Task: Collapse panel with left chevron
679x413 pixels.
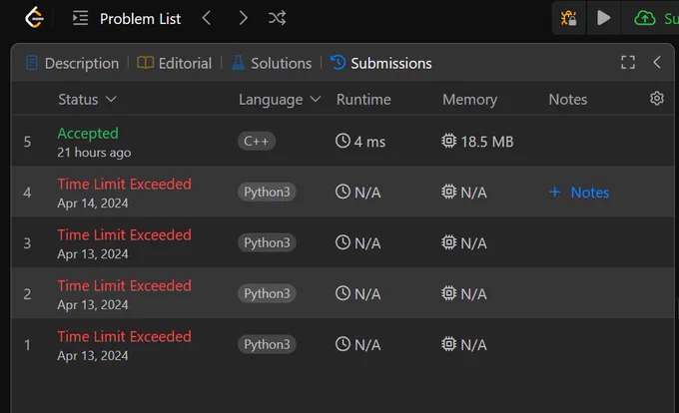Action: [x=656, y=62]
